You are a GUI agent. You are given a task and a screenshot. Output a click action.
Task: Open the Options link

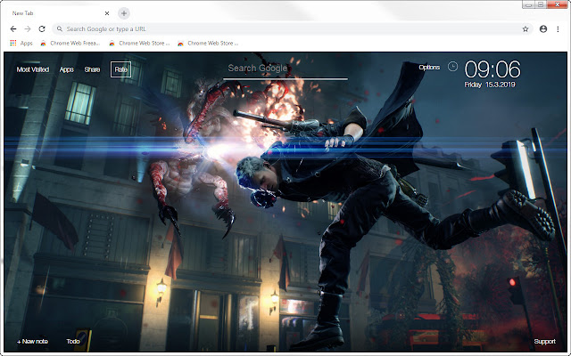click(429, 68)
